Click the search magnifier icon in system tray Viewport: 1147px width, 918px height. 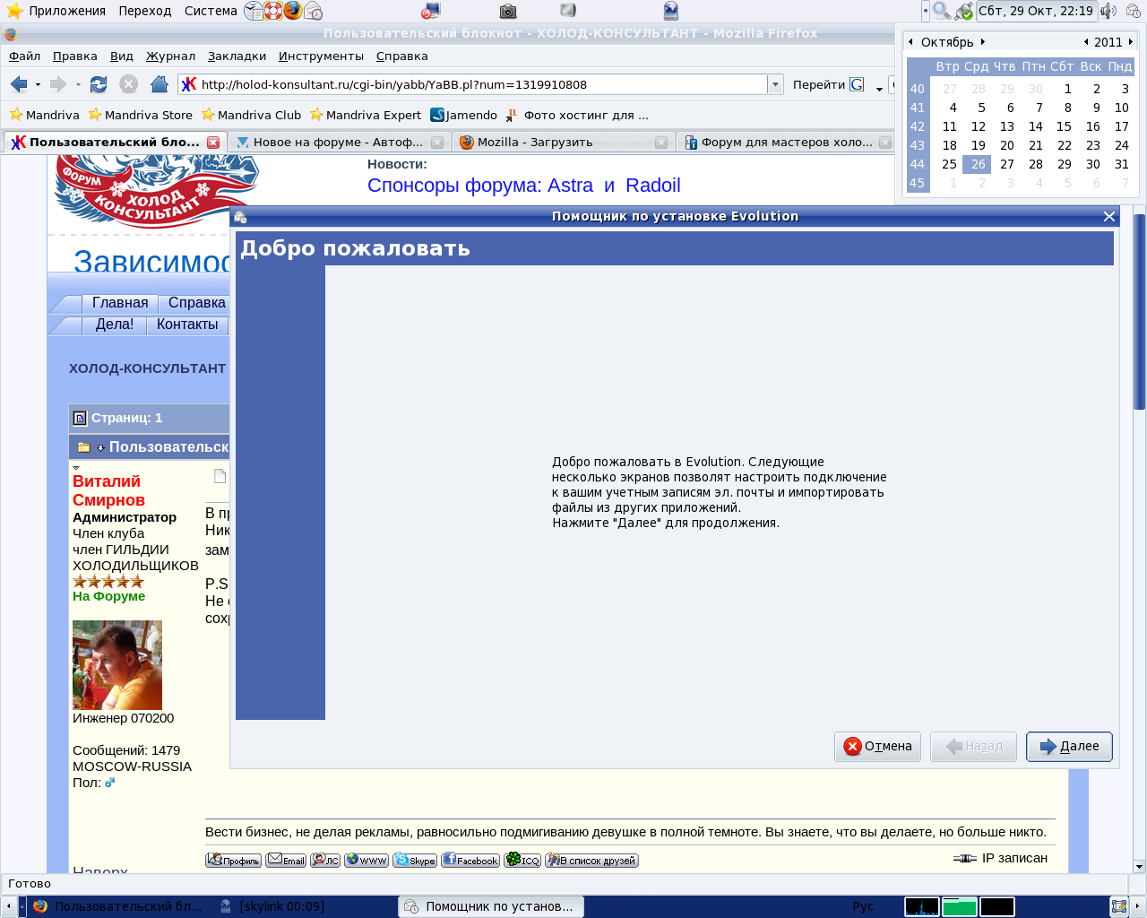(942, 11)
